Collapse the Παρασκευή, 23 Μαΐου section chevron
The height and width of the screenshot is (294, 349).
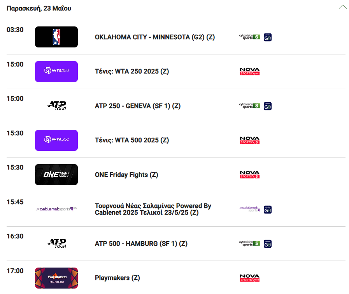tap(343, 7)
